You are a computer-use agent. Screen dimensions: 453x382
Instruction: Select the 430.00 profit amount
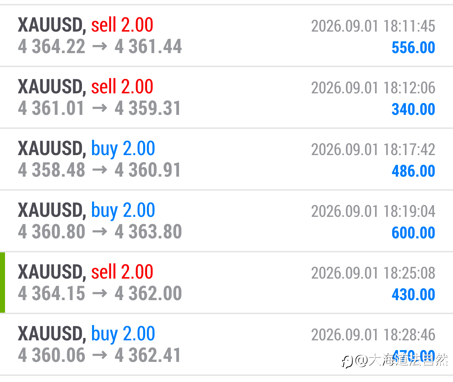(x=413, y=294)
